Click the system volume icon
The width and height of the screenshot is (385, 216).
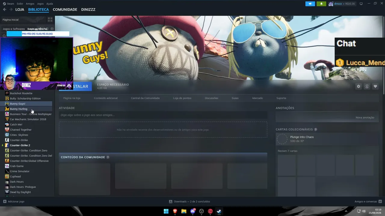point(364,211)
